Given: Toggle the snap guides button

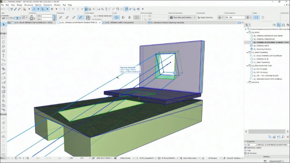Looking at the screenshot, I should coord(43,9).
